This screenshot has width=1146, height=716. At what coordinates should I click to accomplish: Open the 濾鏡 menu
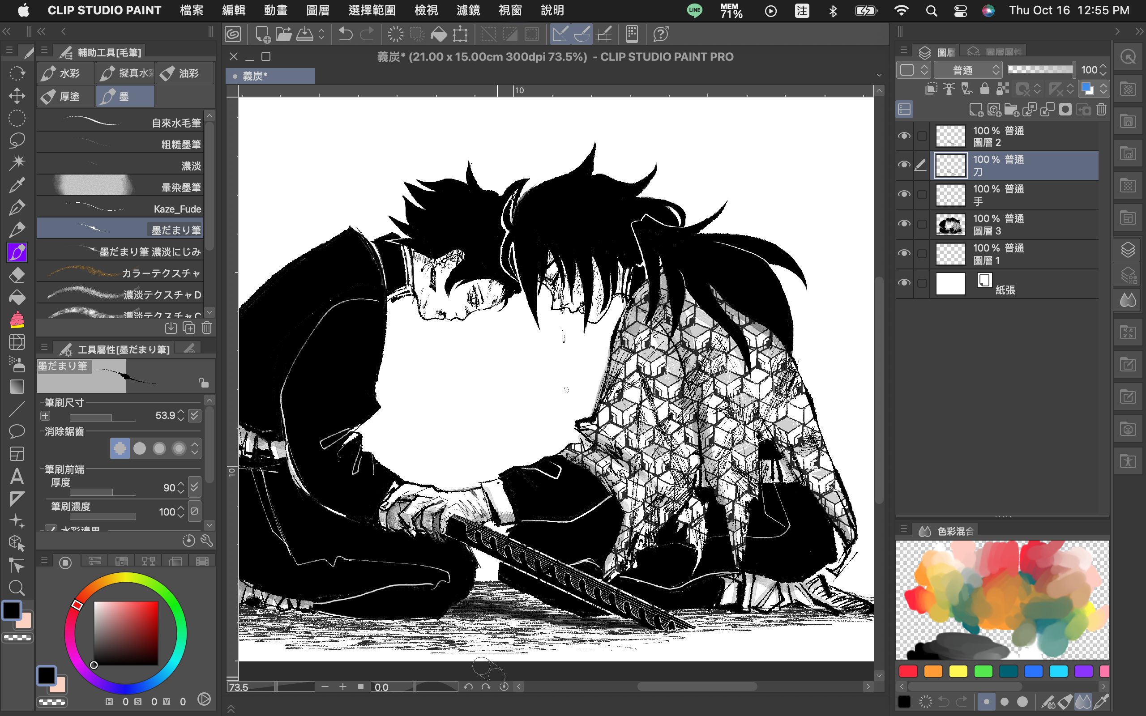pos(468,10)
